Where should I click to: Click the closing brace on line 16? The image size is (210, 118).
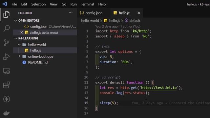tap(96, 108)
